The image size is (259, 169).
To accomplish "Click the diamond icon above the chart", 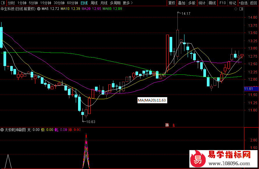I will click(236, 9).
